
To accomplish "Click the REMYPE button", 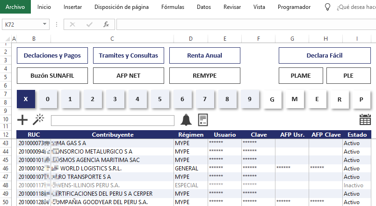I will point(205,76).
